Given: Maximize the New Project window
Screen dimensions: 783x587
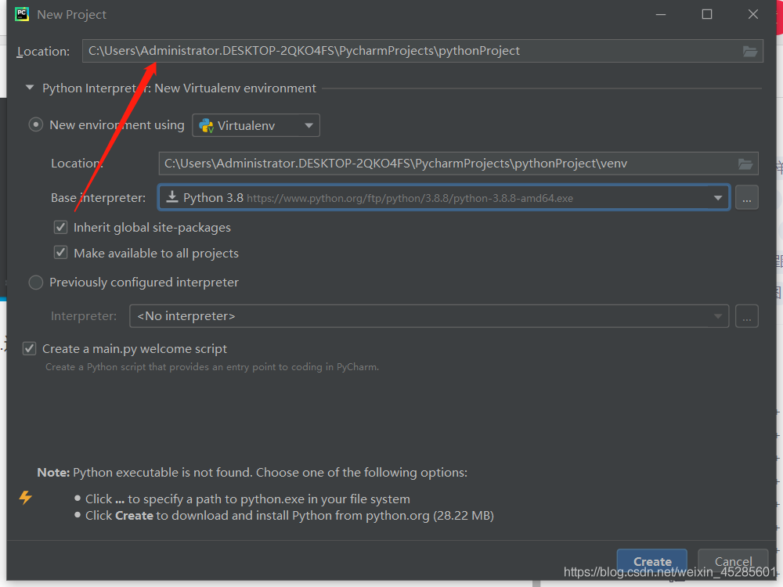Looking at the screenshot, I should coord(706,14).
